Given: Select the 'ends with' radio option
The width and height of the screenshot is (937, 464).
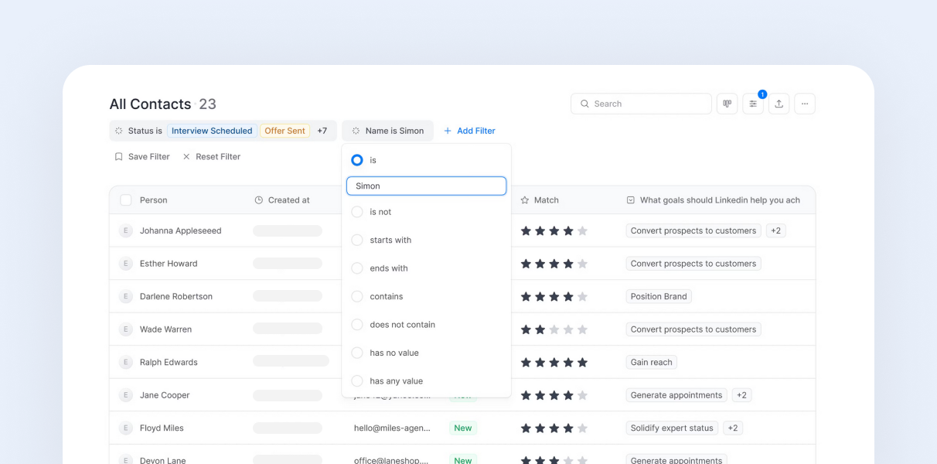Looking at the screenshot, I should tap(357, 268).
